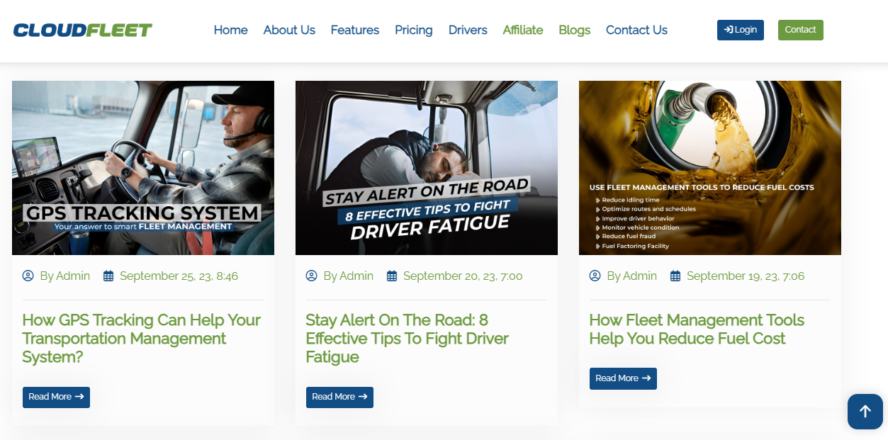Viewport: 888px width, 440px height.
Task: Select the author icon on the GPS tracking post
Action: pyautogui.click(x=28, y=276)
